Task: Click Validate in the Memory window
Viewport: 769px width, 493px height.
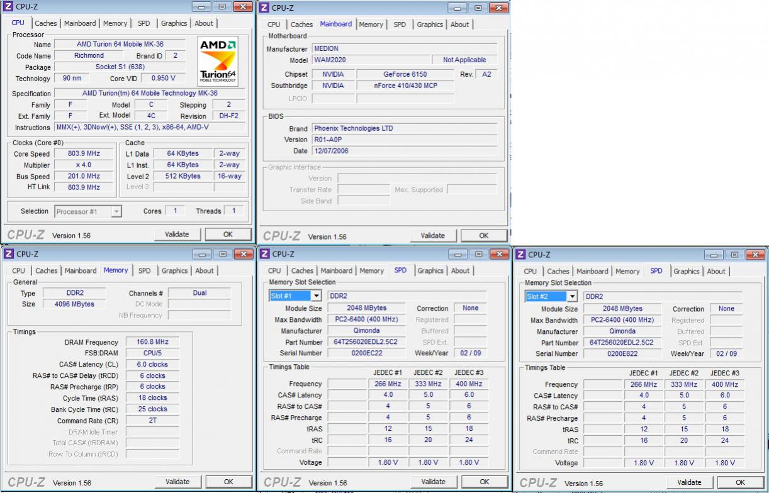Action: [x=177, y=482]
